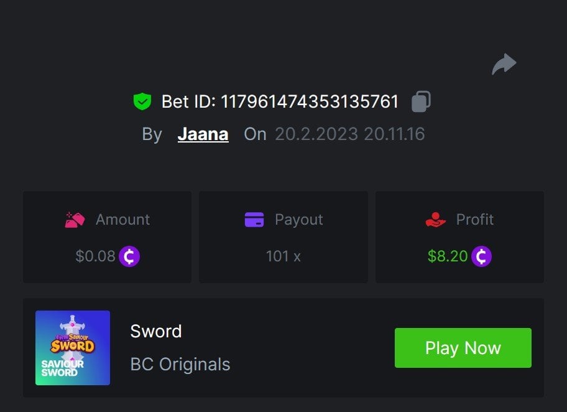Open the Saviour Sword game thumbnail

73,348
